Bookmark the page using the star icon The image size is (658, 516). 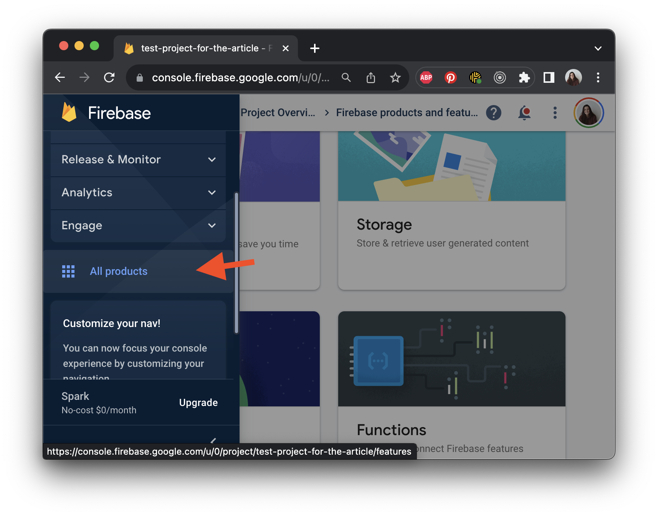pos(395,77)
